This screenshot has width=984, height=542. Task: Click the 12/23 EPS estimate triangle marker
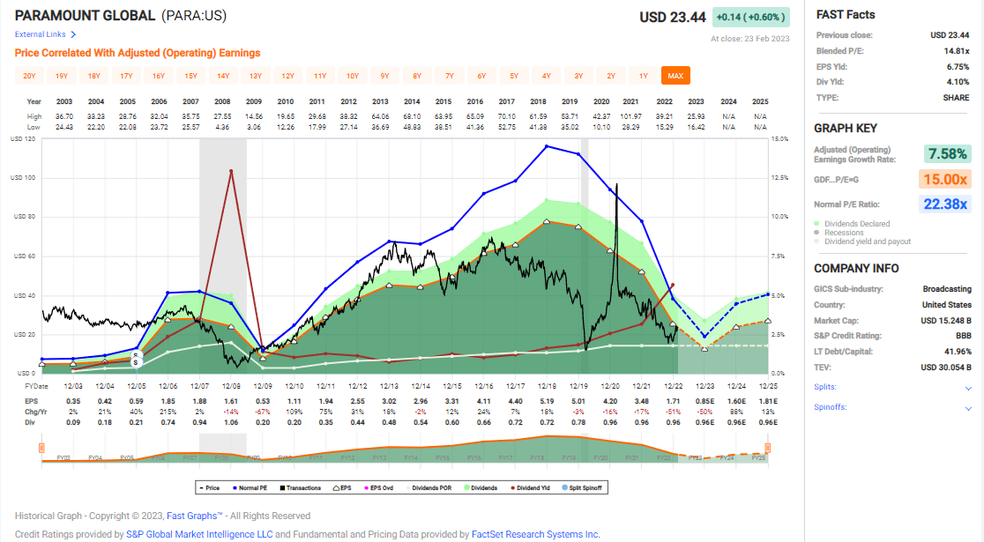[704, 349]
